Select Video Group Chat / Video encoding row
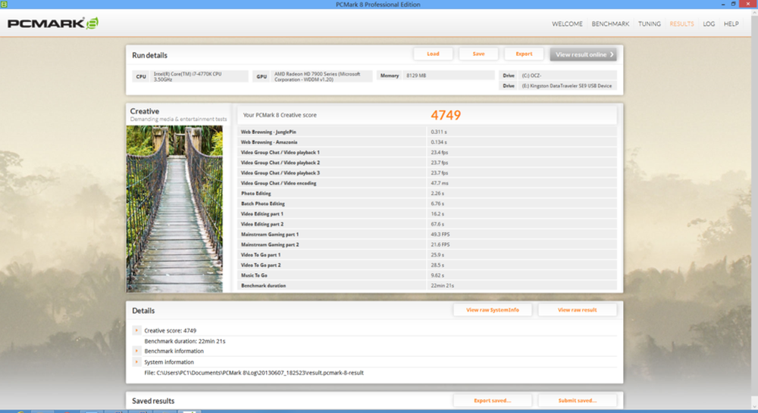Screen dimensions: 758x413 [428, 183]
